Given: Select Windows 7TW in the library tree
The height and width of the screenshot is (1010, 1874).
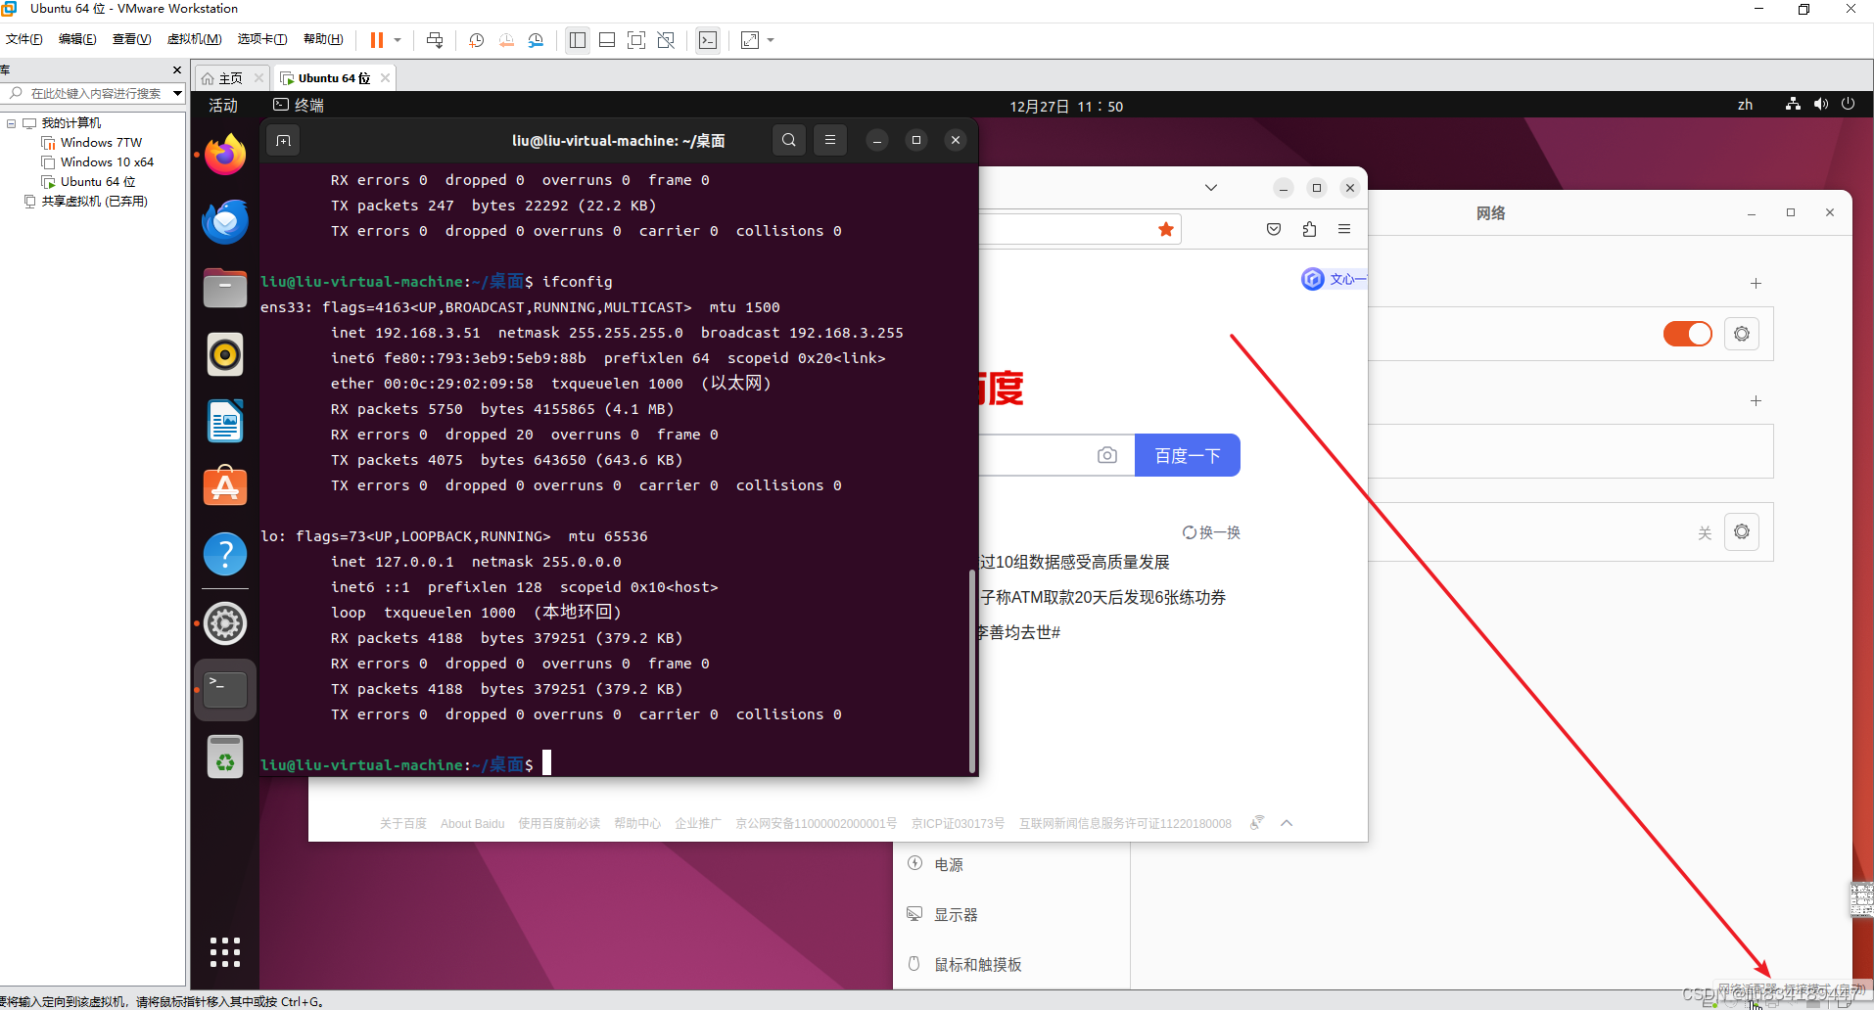Looking at the screenshot, I should pos(101,143).
